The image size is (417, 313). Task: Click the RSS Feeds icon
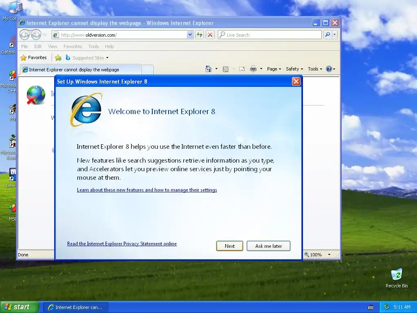point(226,69)
